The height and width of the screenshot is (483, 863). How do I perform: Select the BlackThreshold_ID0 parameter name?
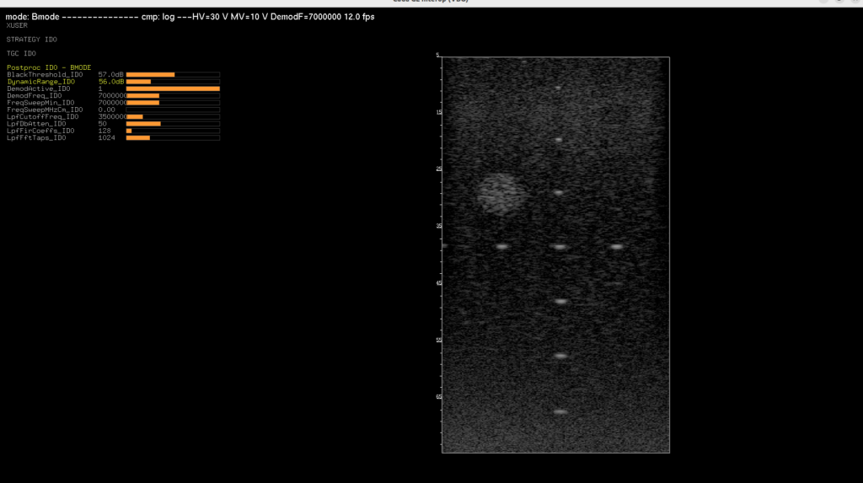(45, 74)
